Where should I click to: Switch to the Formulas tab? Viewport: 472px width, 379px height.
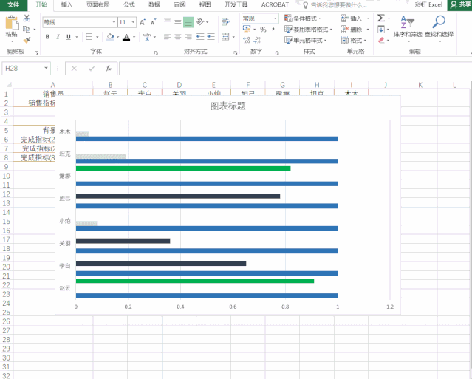pyautogui.click(x=129, y=5)
